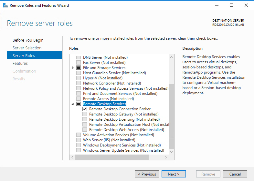254x181 pixels.
Task: Expand File and Storage Services node
Action: [x=73, y=68]
